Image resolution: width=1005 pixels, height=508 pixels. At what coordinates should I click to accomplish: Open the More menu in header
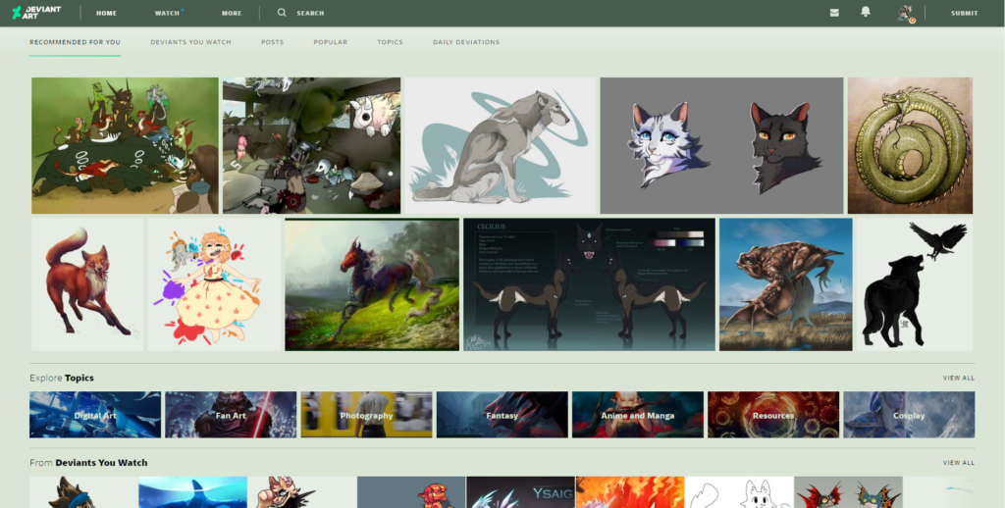click(232, 14)
